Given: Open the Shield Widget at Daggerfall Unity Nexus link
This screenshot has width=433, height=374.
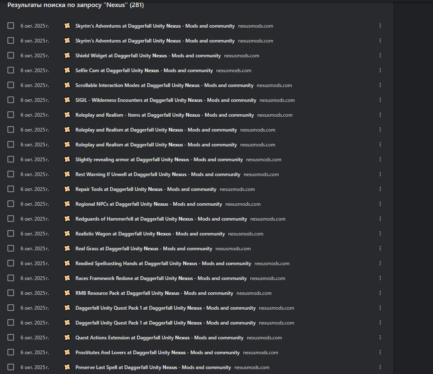Looking at the screenshot, I should pos(148,56).
